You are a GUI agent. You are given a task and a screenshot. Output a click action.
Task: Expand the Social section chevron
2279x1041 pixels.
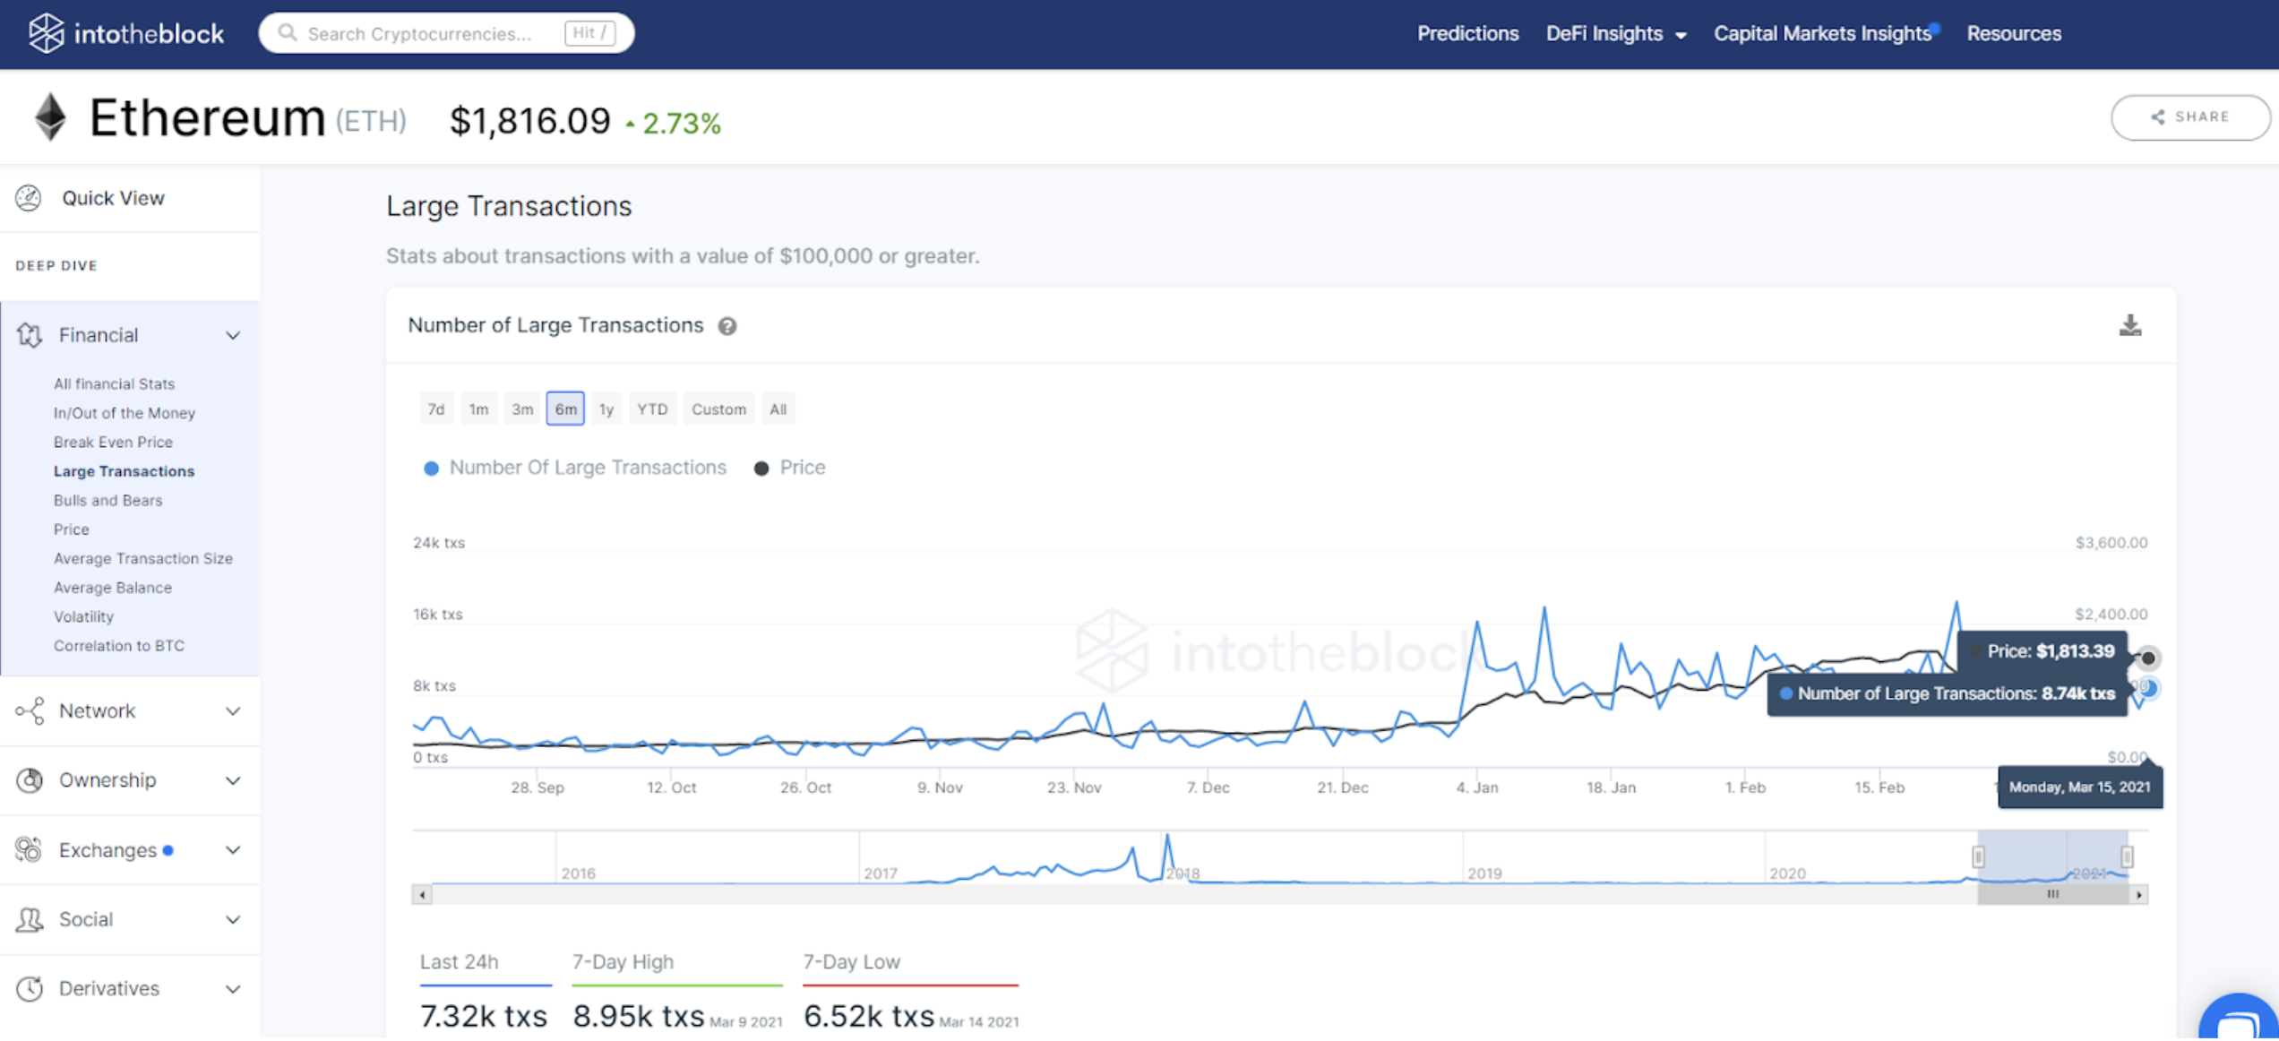click(x=233, y=920)
